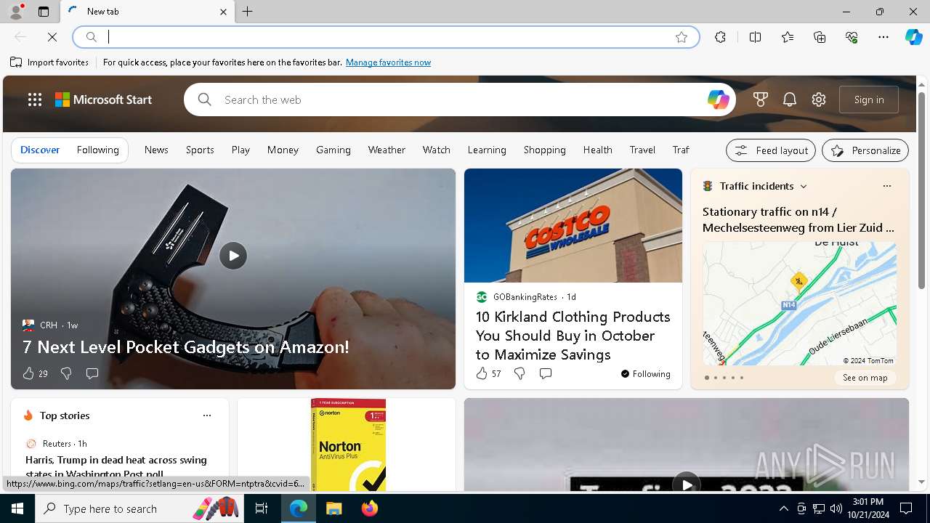
Task: Dislike the Pocket Gadgets story
Action: [x=66, y=373]
